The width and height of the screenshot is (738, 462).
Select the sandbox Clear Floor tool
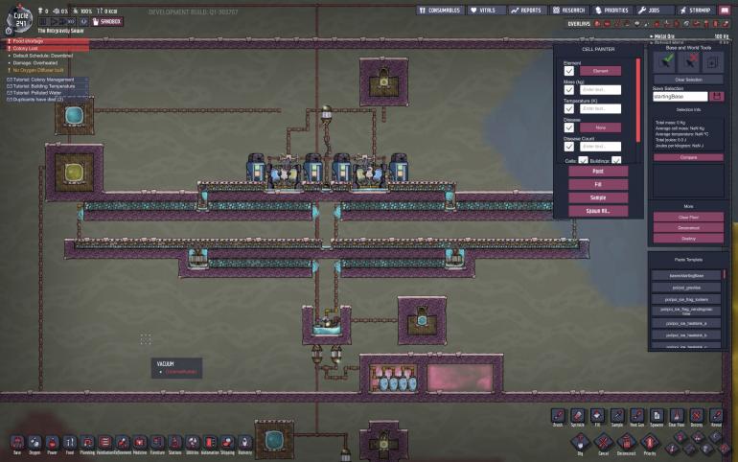pos(677,417)
